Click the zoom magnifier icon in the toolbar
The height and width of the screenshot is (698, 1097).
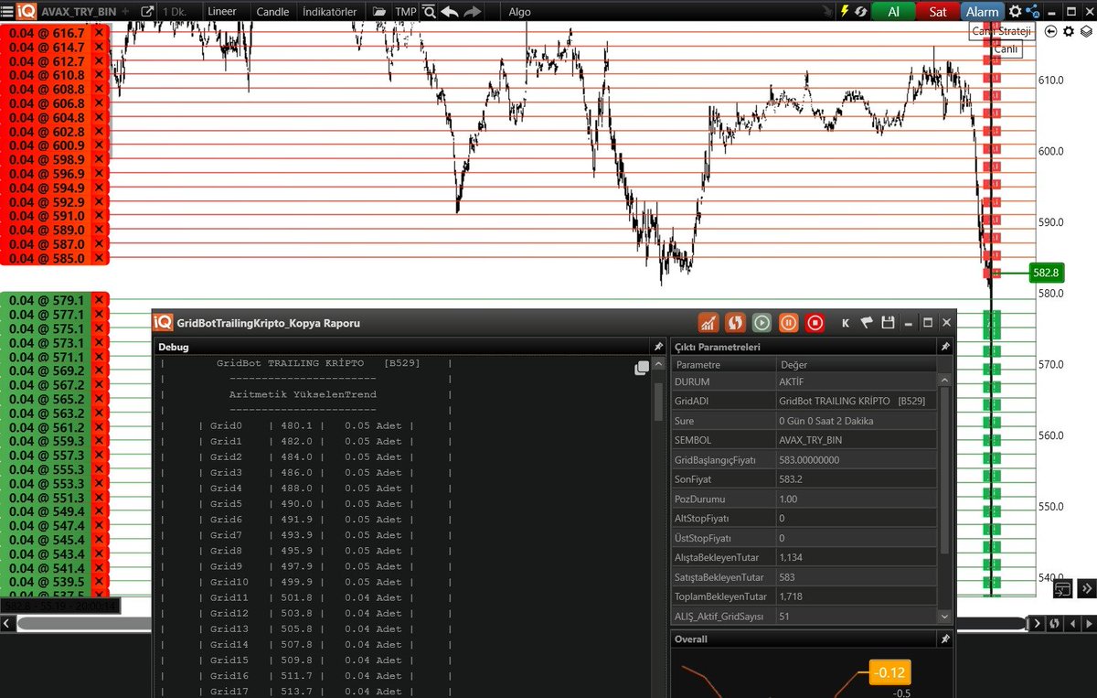tap(428, 12)
